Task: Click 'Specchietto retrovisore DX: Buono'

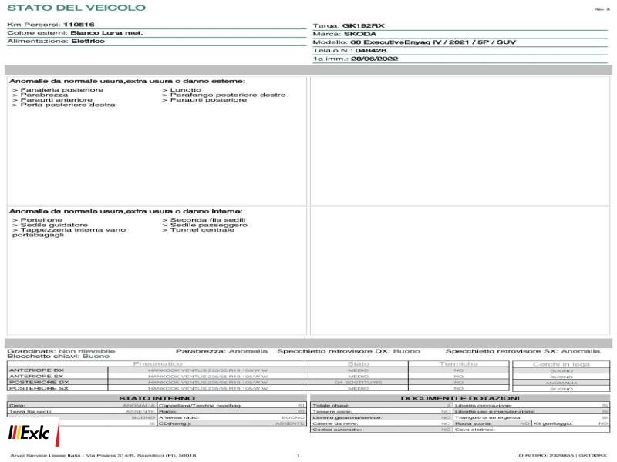Action: [349, 351]
